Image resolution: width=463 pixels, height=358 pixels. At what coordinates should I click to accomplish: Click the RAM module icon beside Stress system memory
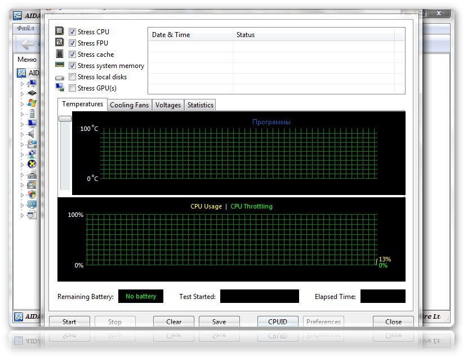(x=60, y=65)
